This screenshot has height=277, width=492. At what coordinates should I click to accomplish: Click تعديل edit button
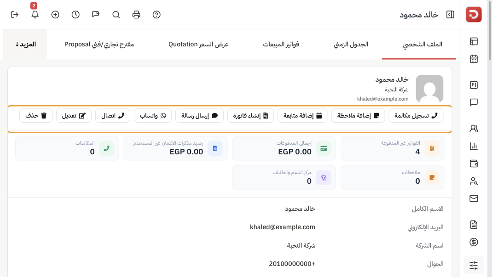(x=74, y=116)
